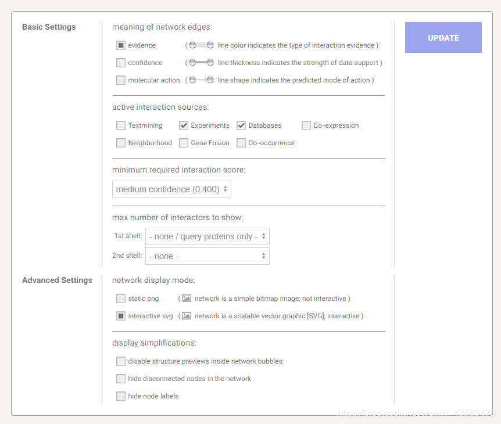Check hide node labels option
501x424 pixels.
coord(121,396)
